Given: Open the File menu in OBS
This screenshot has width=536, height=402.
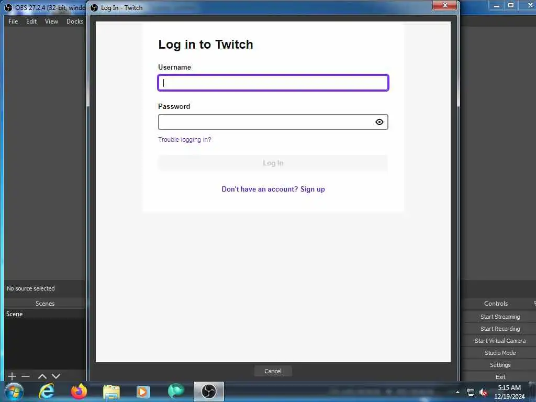Looking at the screenshot, I should pyautogui.click(x=13, y=21).
